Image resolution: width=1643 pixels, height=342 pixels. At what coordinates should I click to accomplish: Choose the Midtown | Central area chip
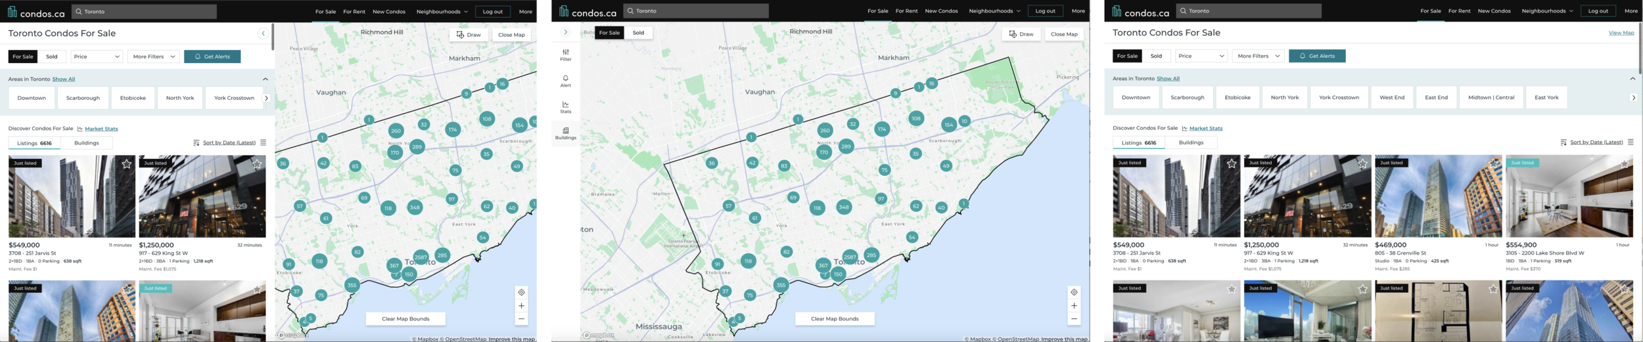pos(1491,98)
